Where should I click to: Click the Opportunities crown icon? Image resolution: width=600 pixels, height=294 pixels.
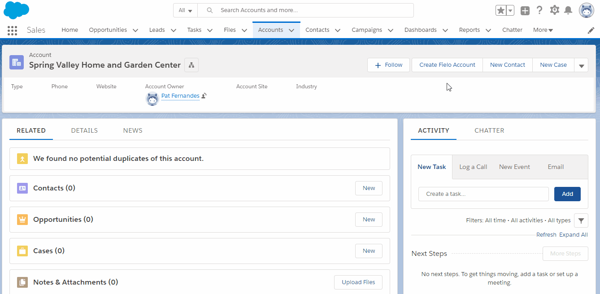[x=22, y=220]
